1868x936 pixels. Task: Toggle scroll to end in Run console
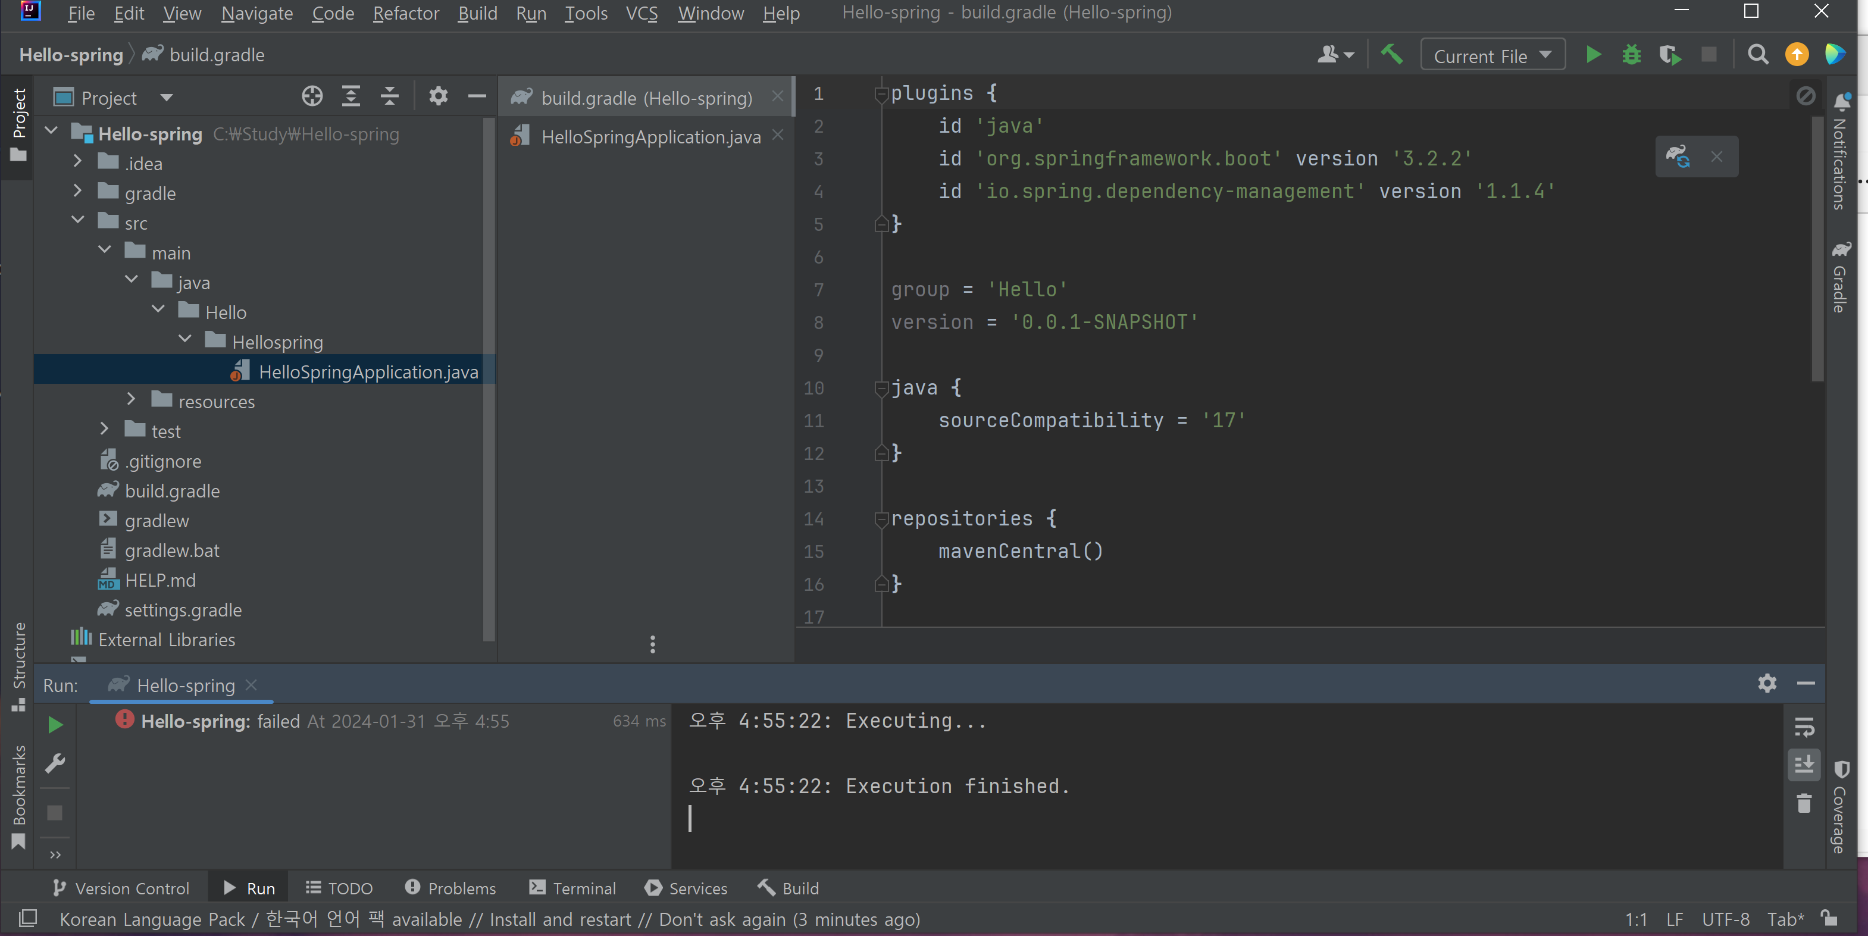point(1804,765)
